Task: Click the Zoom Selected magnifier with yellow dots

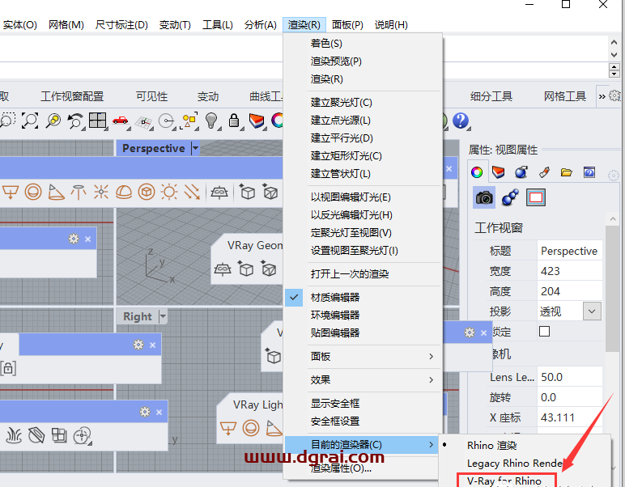Action: click(x=53, y=121)
